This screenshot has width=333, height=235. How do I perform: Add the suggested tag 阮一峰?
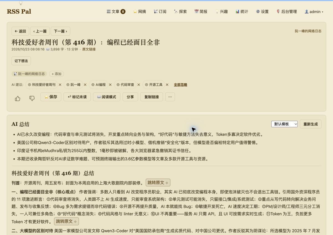pyautogui.click(x=73, y=85)
